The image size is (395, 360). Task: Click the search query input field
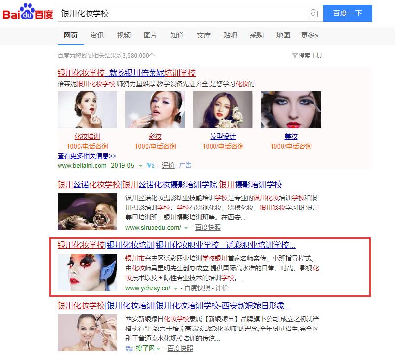coord(183,13)
